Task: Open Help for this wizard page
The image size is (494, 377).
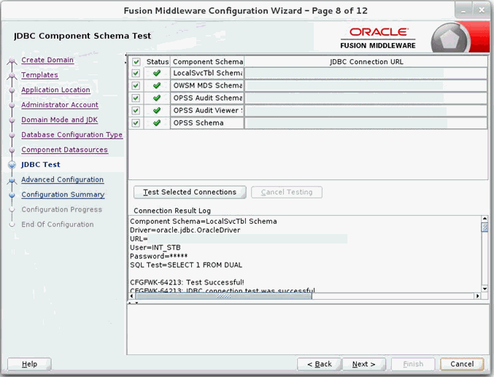Action: click(29, 364)
